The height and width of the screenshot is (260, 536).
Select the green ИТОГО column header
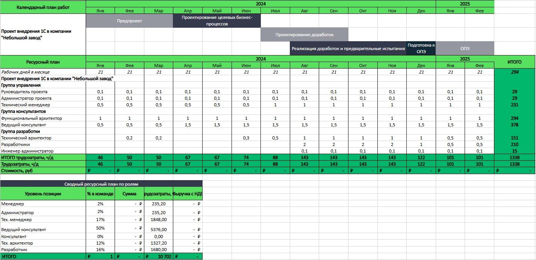(514, 62)
